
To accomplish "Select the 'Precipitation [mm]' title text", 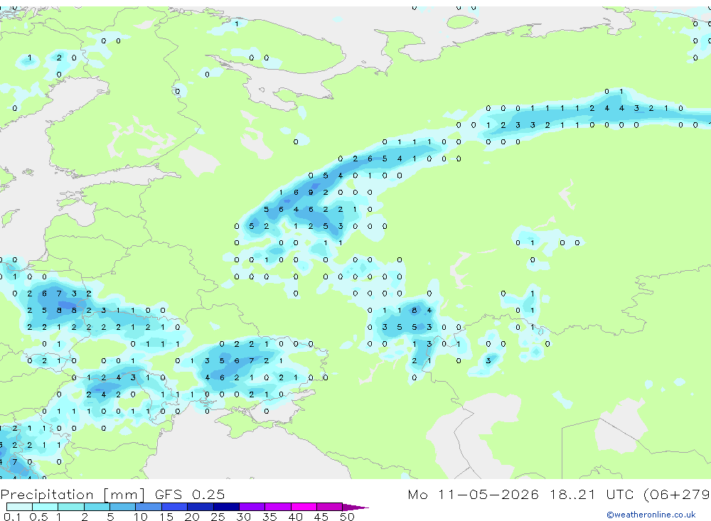I will [73, 494].
